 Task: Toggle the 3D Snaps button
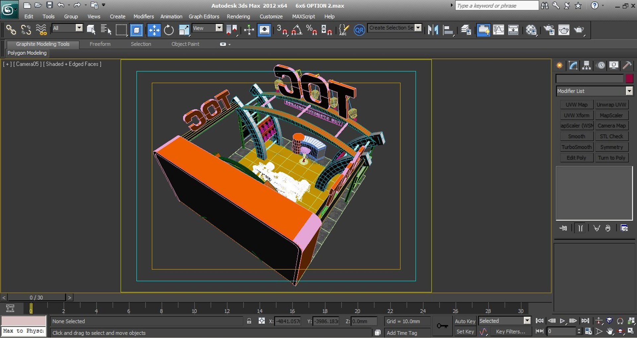[282, 30]
